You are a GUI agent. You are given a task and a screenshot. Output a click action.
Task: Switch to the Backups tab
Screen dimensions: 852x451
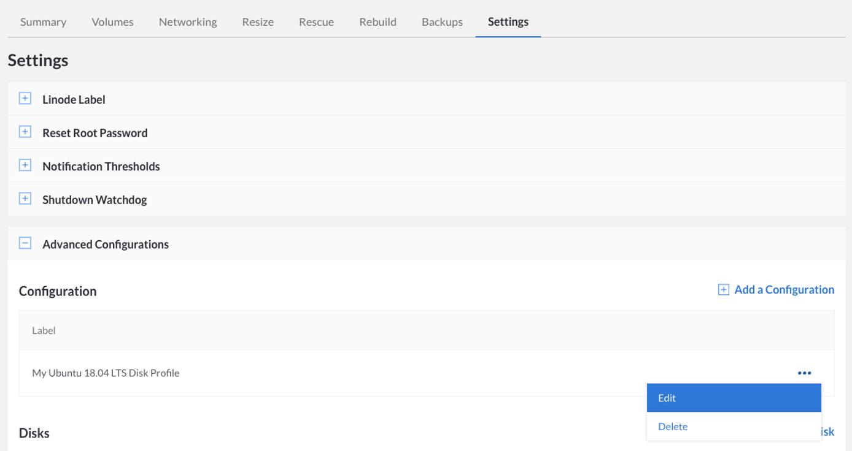tap(441, 21)
